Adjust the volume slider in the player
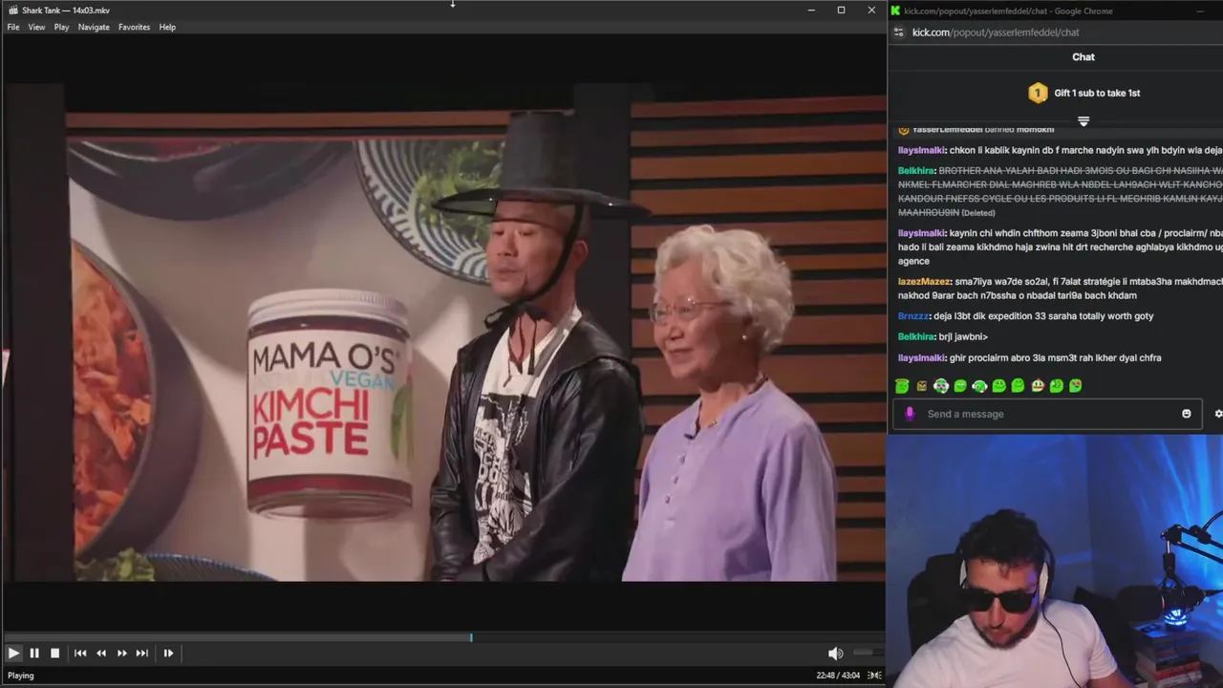The width and height of the screenshot is (1223, 688). [867, 653]
